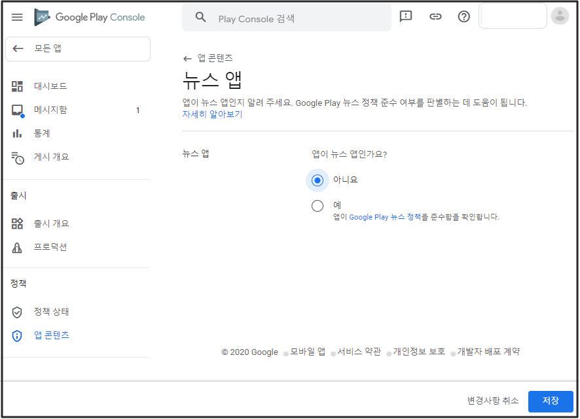Click the copy link icon
Image resolution: width=580 pixels, height=419 pixels.
435,17
